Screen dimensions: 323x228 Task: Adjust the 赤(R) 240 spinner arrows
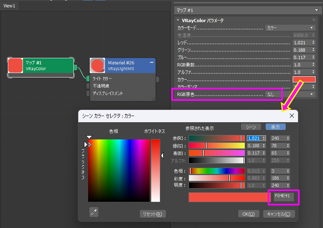coord(288,138)
